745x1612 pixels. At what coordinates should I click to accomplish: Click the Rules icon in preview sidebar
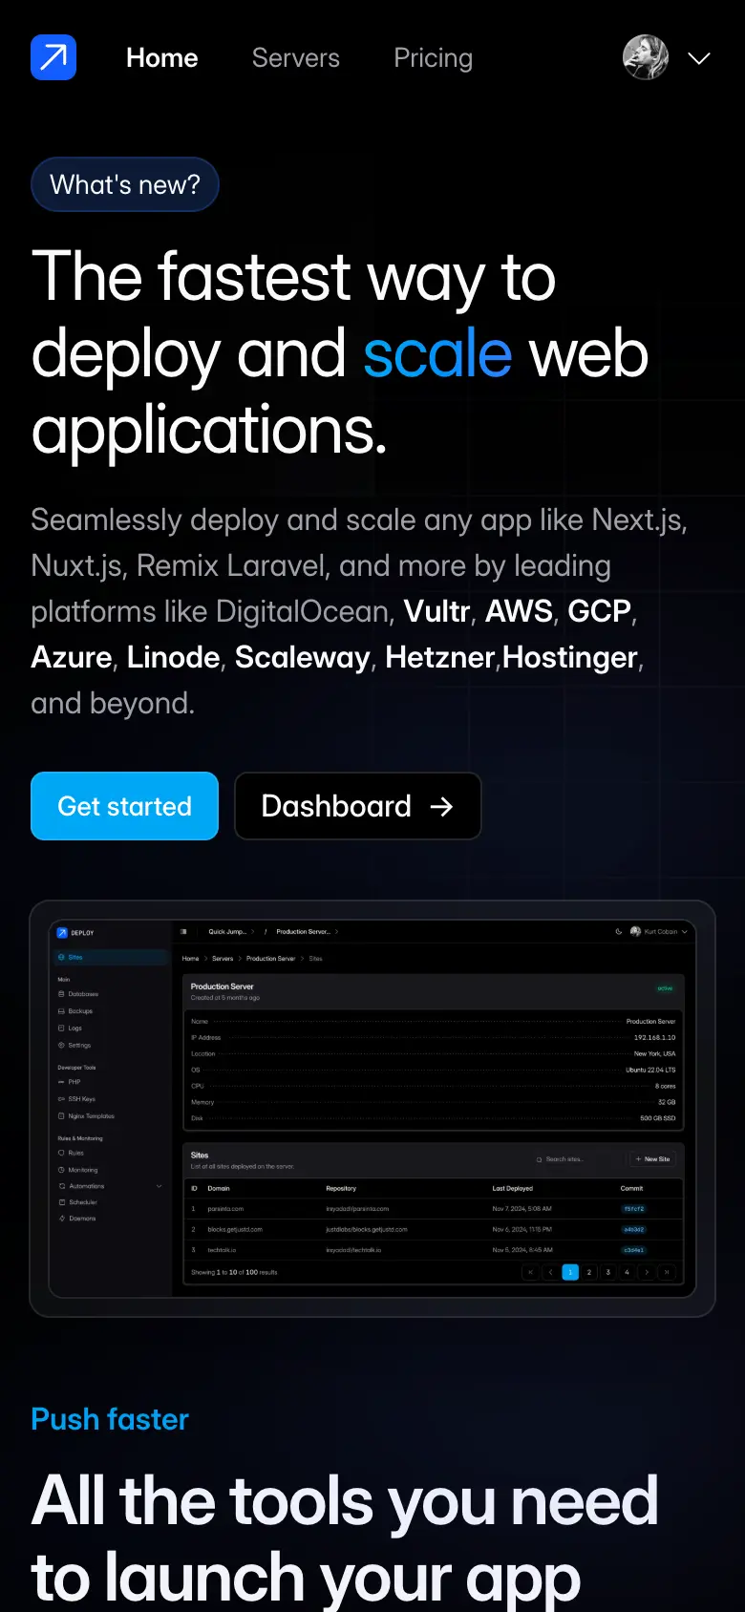point(62,1153)
